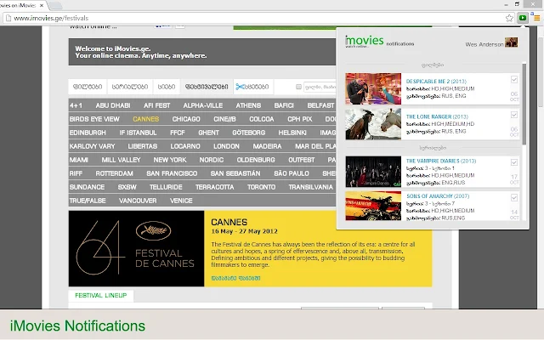
Task: Select the HELSINKI festival
Action: [x=292, y=133]
